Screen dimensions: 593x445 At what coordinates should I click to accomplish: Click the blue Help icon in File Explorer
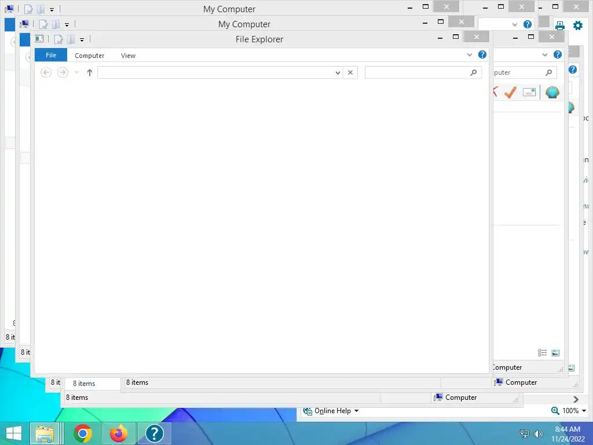(482, 54)
